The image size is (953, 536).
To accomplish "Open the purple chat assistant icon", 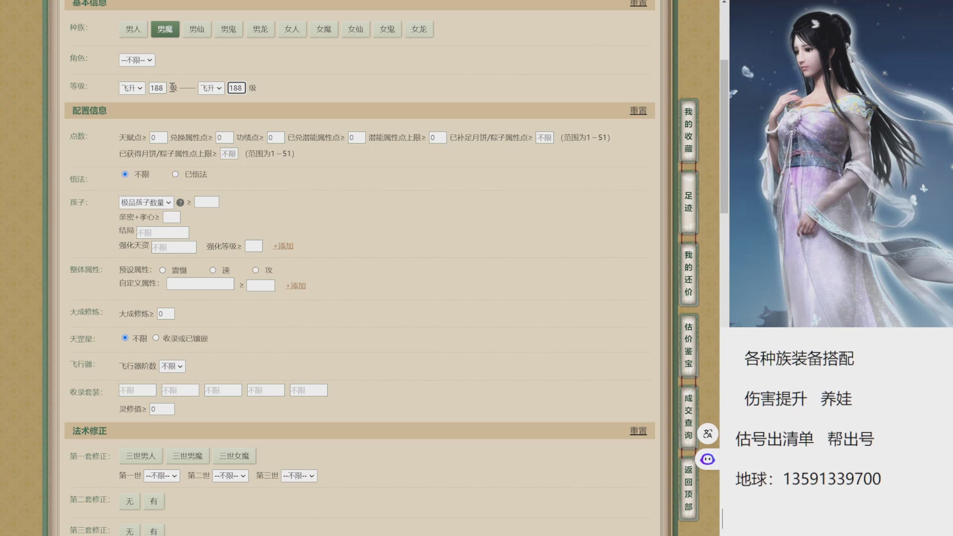I will [x=707, y=459].
